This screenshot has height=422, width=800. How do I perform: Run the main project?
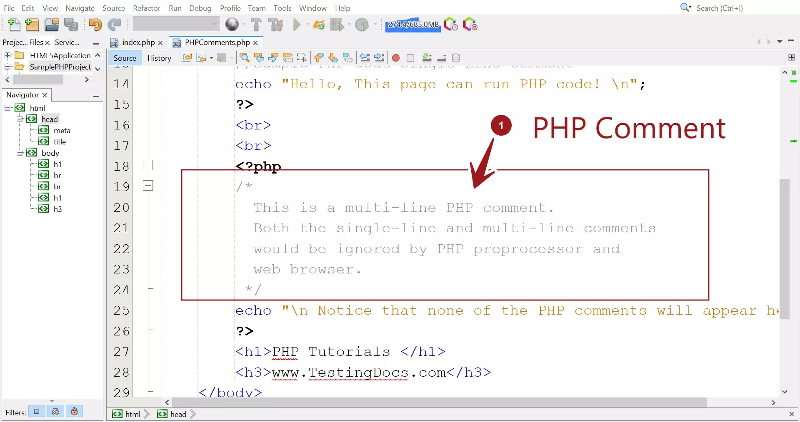click(297, 25)
